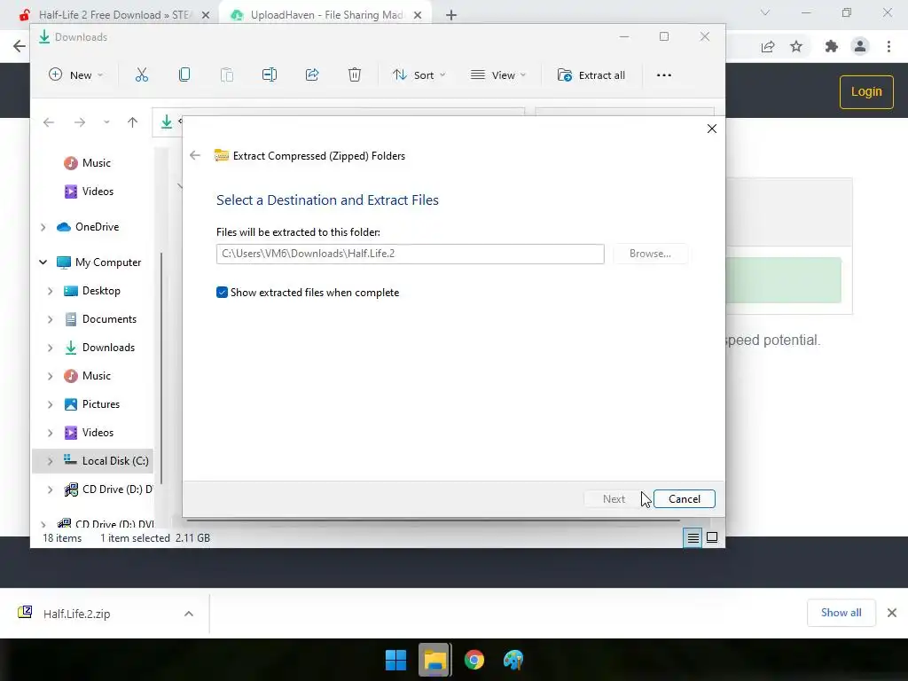Switch to details view icon in status bar
The width and height of the screenshot is (908, 681).
coord(693,538)
